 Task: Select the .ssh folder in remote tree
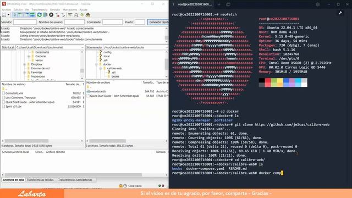click(x=105, y=60)
